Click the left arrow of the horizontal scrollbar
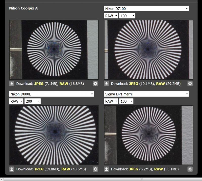Image resolution: width=202 pixels, height=181 pixels. 2,179
